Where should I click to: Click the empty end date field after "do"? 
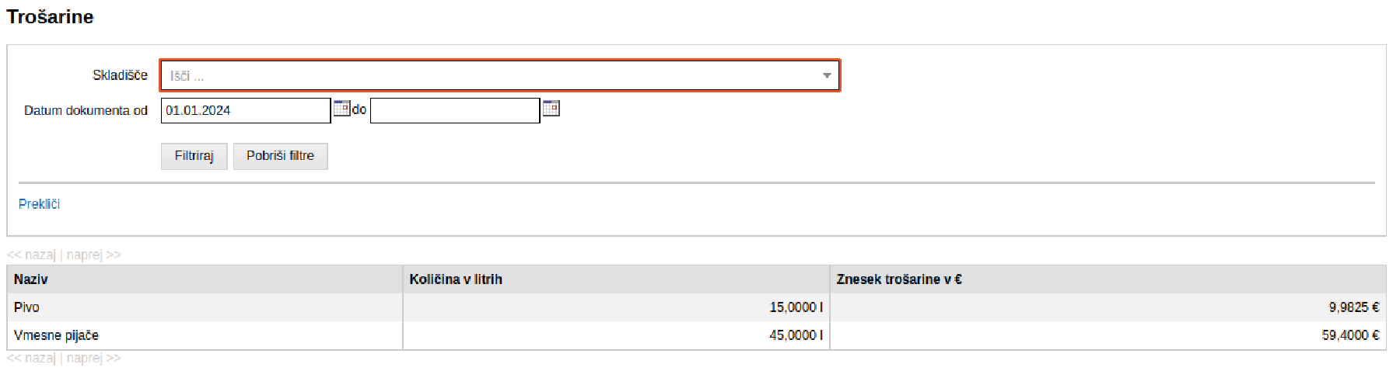454,111
